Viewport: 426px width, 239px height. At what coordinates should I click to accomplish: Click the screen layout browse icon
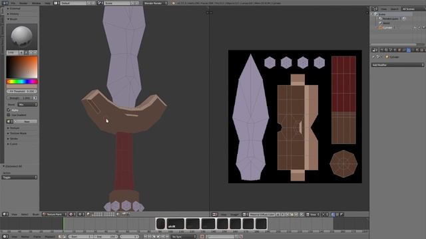tap(57, 3)
